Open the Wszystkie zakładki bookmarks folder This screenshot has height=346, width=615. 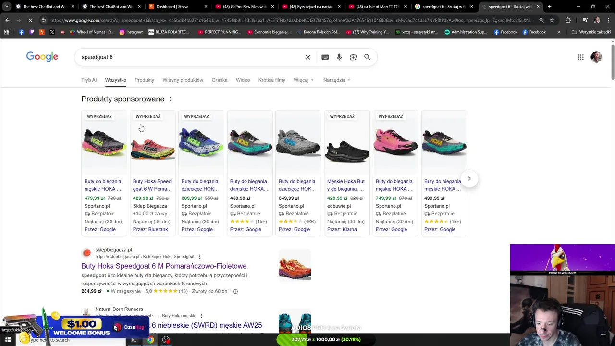coord(590,32)
